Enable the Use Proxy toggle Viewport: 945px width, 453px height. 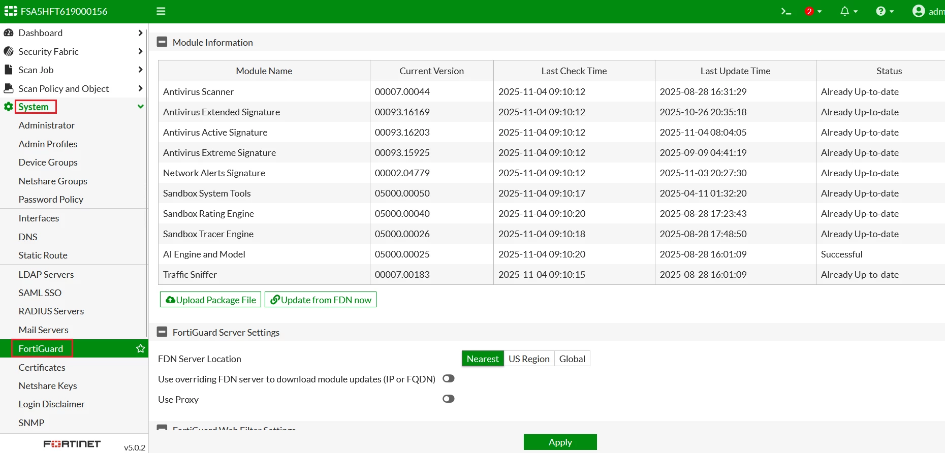[x=449, y=399]
